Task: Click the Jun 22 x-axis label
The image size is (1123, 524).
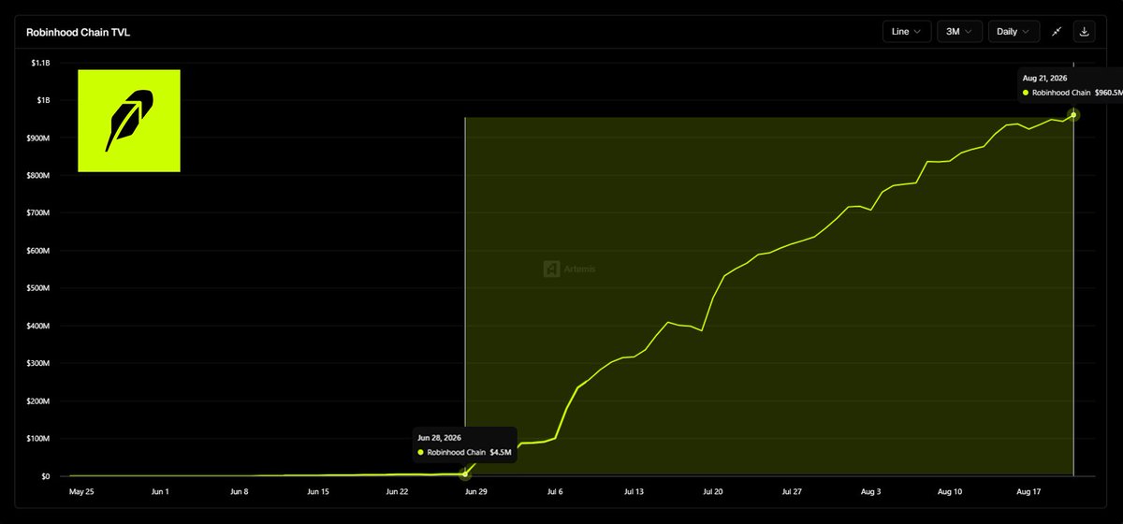Action: (397, 491)
